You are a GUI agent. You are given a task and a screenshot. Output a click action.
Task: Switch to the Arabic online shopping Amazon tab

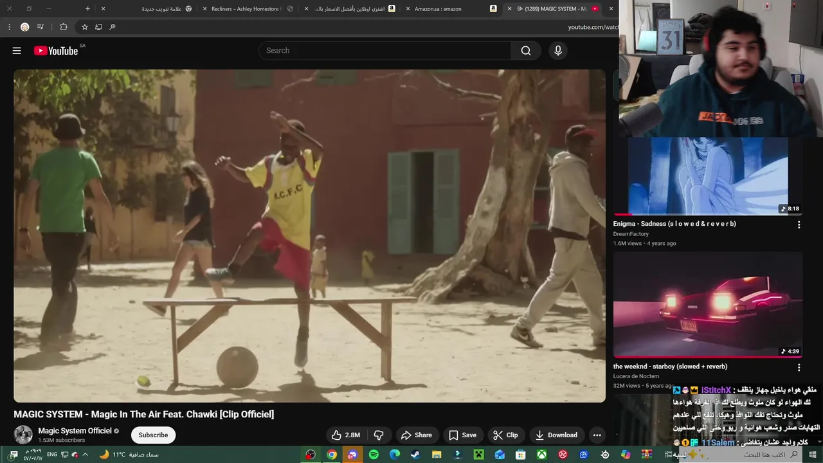(x=350, y=9)
